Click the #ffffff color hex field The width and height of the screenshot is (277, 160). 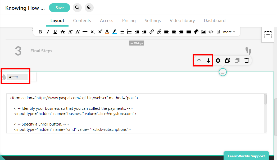18,77
